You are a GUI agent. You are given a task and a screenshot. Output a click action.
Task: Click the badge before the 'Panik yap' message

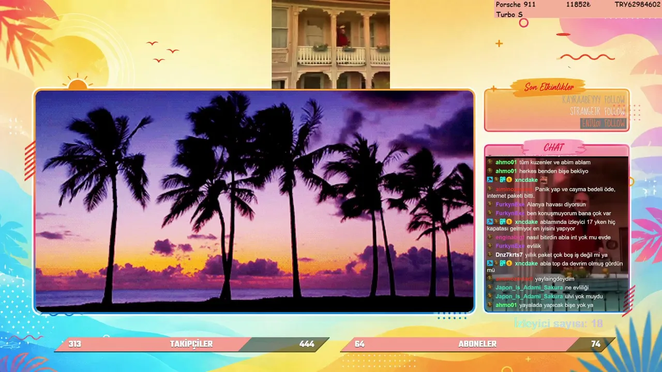490,189
